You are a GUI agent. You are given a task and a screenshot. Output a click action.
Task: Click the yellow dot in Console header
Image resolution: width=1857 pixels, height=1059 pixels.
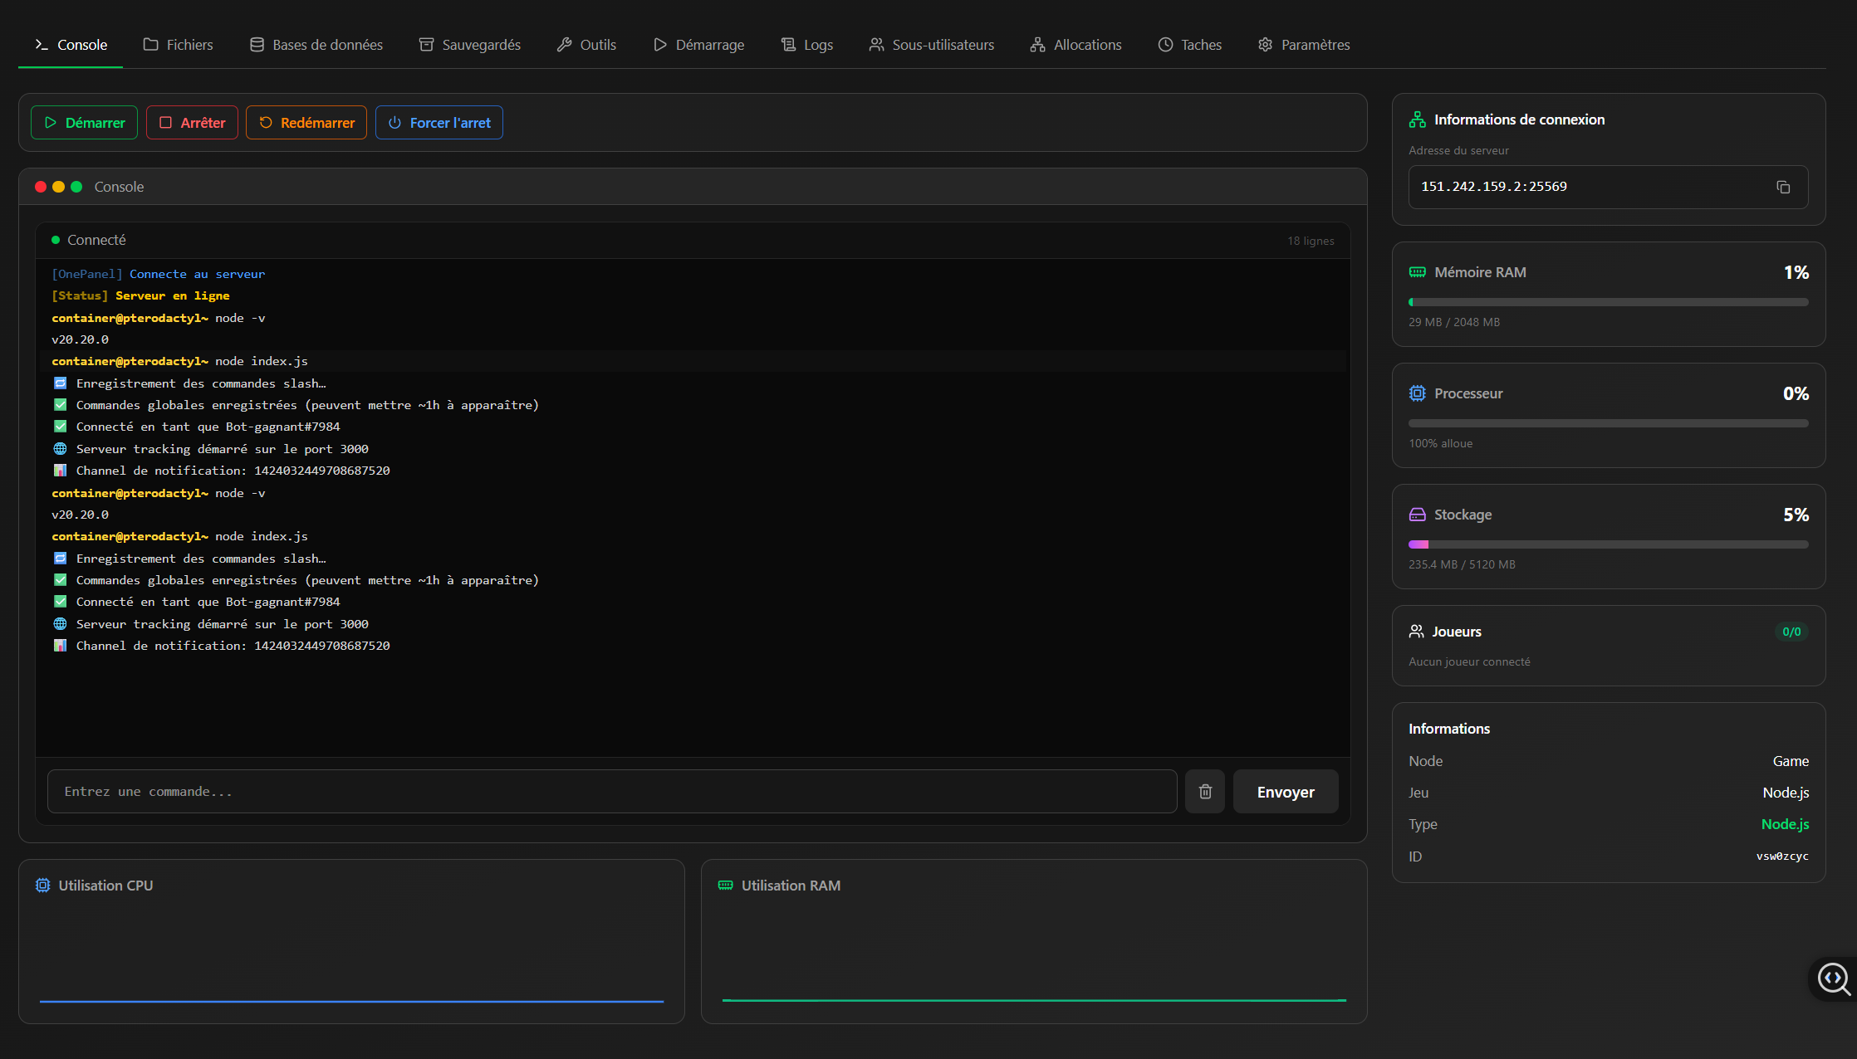click(58, 187)
